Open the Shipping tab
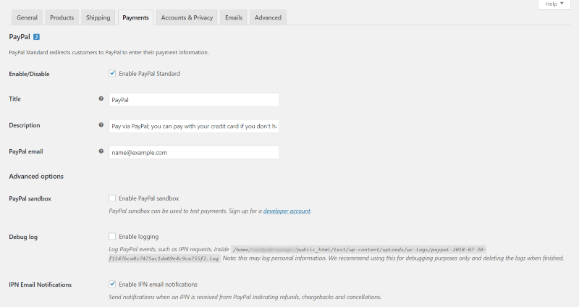 (98, 17)
